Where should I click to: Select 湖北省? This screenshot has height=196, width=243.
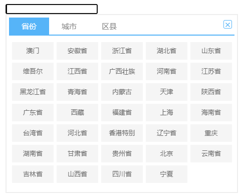[166, 51]
